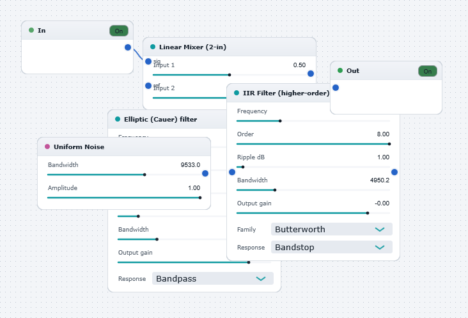Click the Uniform Noise Amplitude slider handle

(200, 198)
